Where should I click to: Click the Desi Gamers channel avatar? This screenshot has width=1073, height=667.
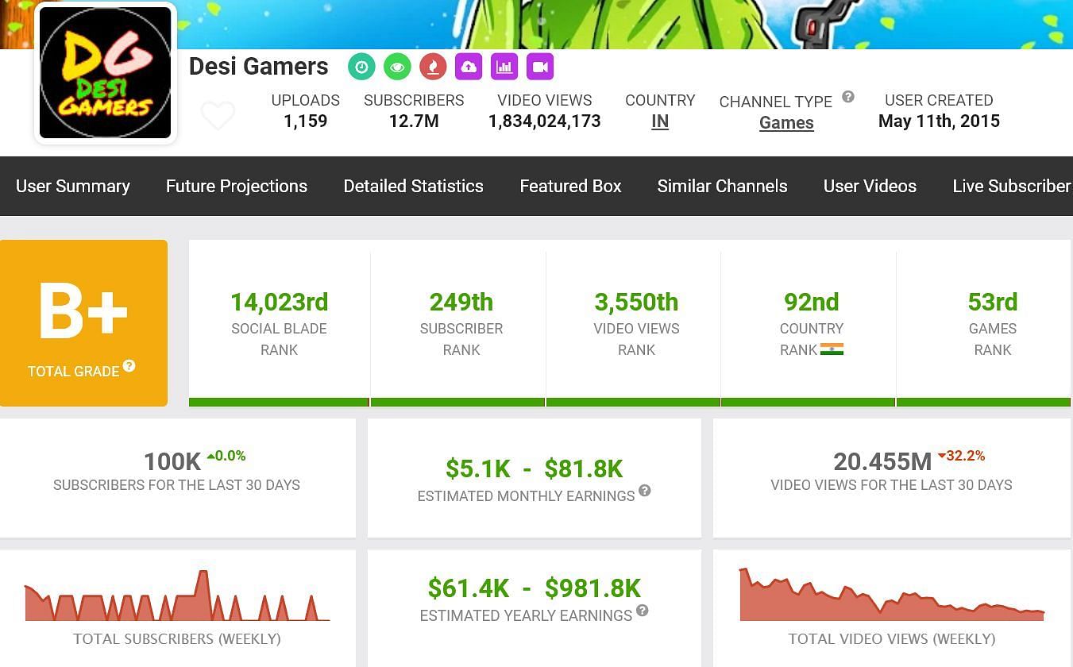tap(106, 73)
